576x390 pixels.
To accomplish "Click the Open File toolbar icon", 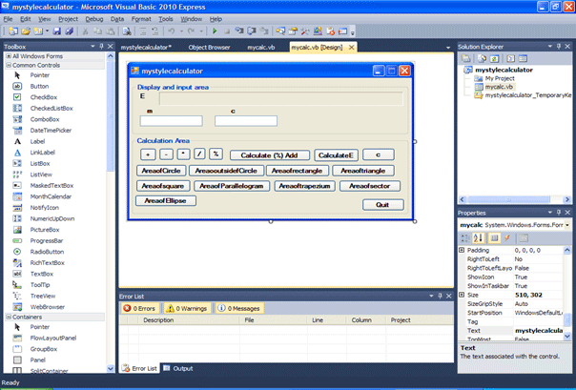I will click(x=26, y=31).
